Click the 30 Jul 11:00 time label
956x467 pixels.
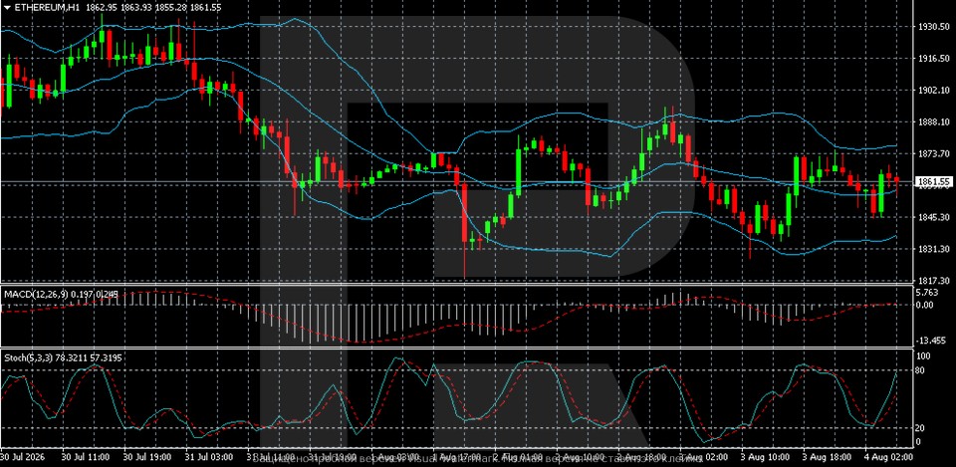pos(86,457)
